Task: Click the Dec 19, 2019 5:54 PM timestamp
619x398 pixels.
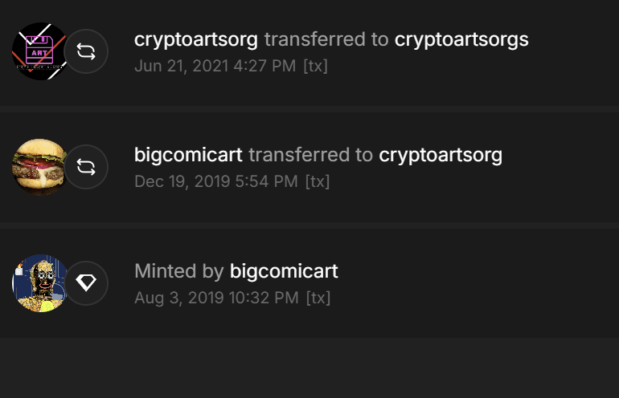Action: 216,181
